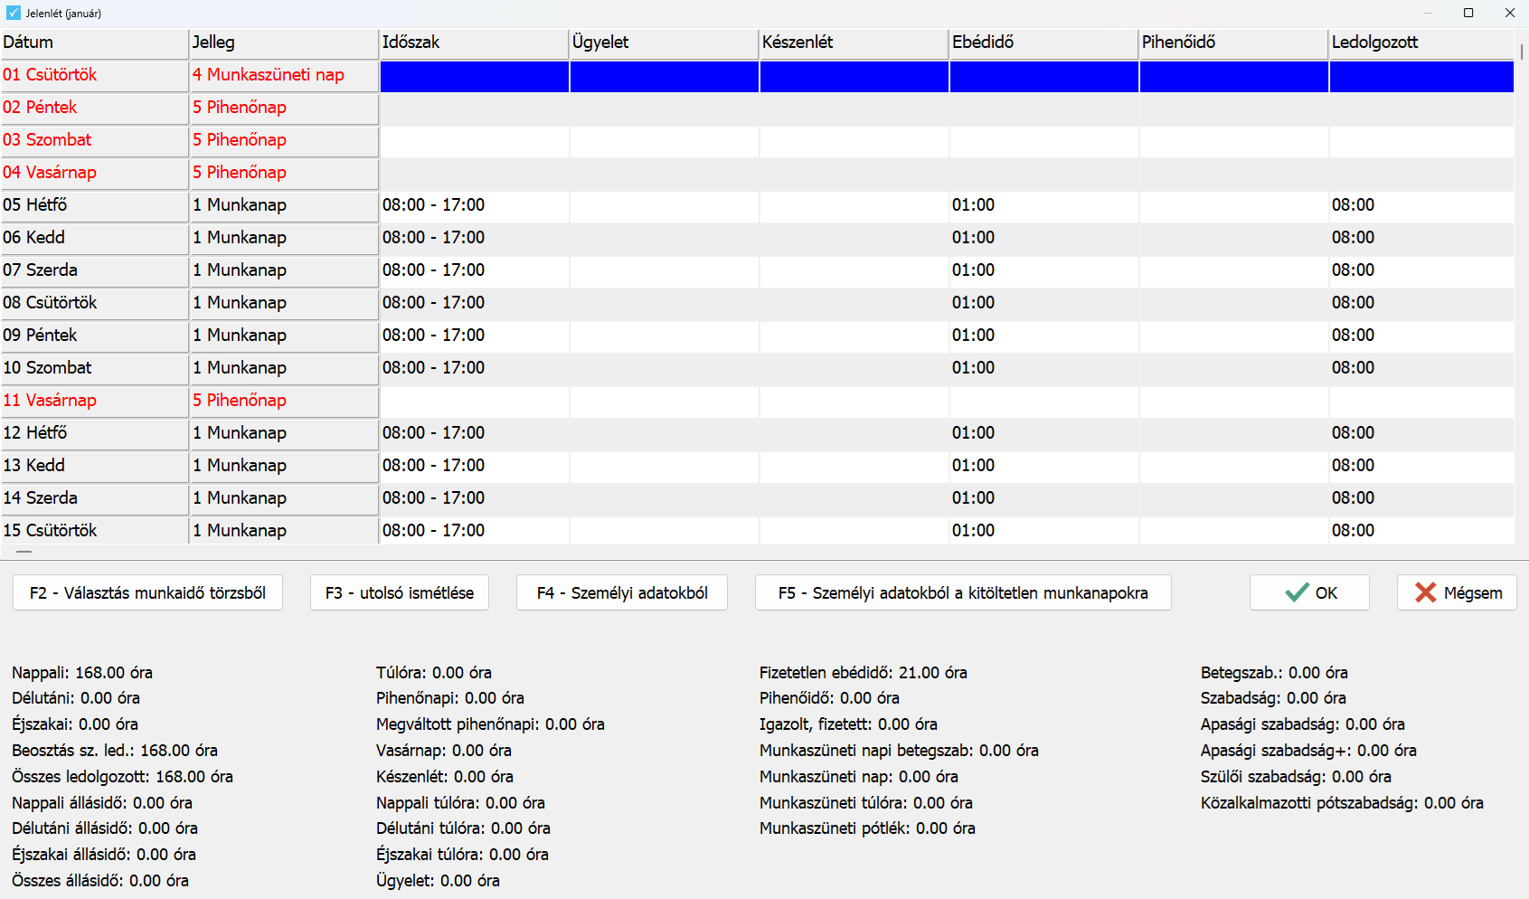Maximize the Jelenlét window
The height and width of the screenshot is (899, 1529).
click(x=1468, y=13)
